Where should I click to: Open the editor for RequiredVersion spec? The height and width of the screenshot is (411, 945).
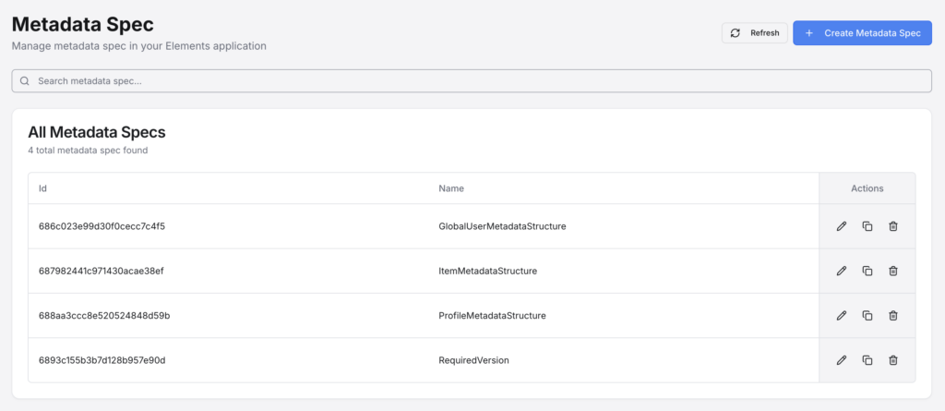pos(841,359)
